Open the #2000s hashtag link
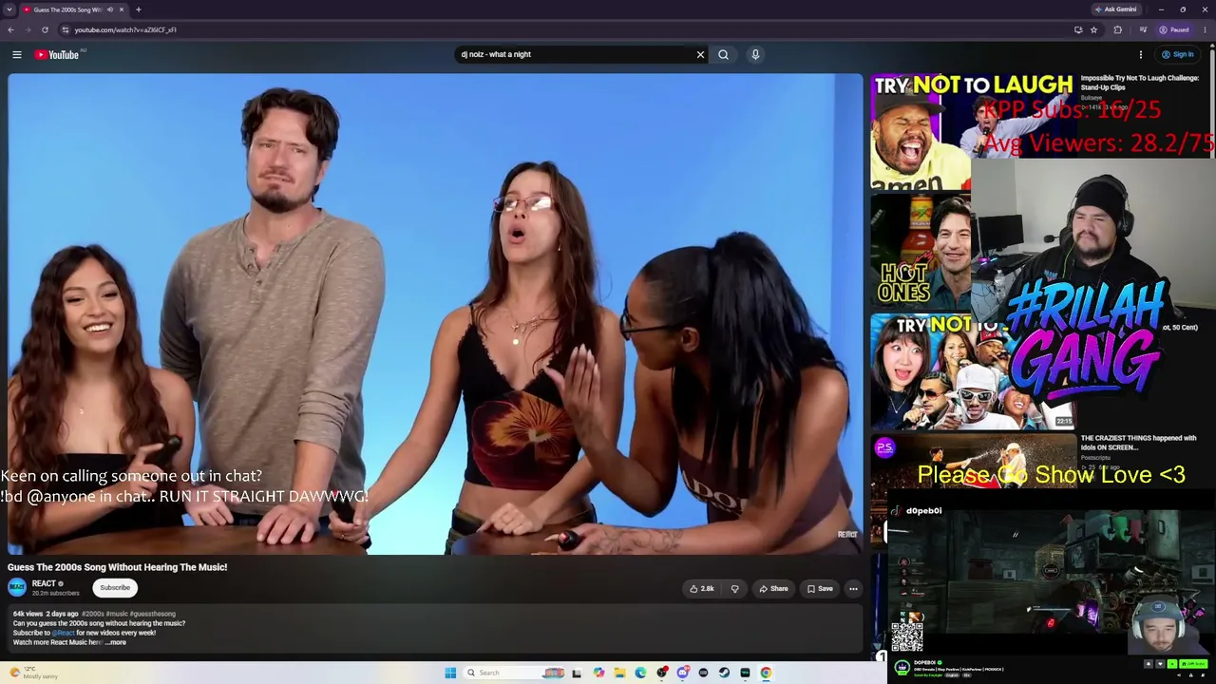 93,615
